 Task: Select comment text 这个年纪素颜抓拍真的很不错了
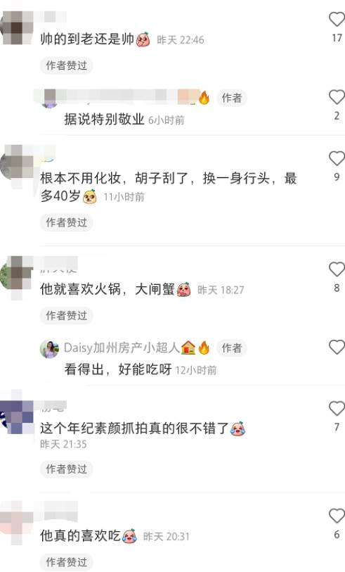[x=134, y=428]
